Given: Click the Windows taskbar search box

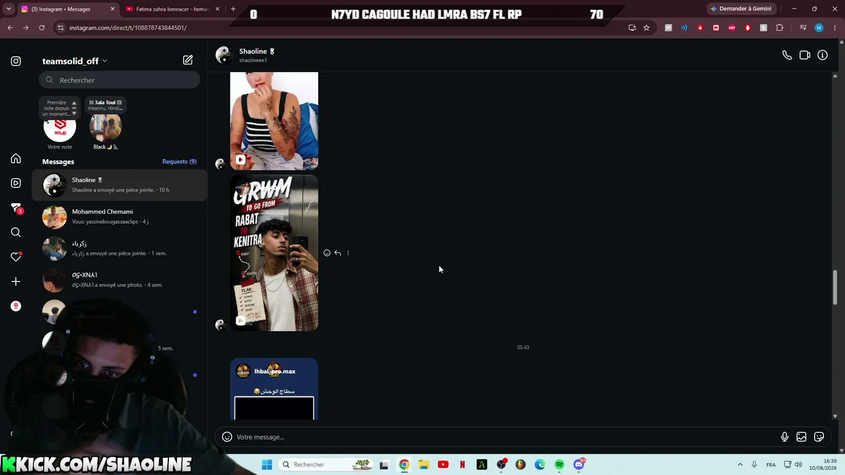Looking at the screenshot, I should pyautogui.click(x=326, y=464).
